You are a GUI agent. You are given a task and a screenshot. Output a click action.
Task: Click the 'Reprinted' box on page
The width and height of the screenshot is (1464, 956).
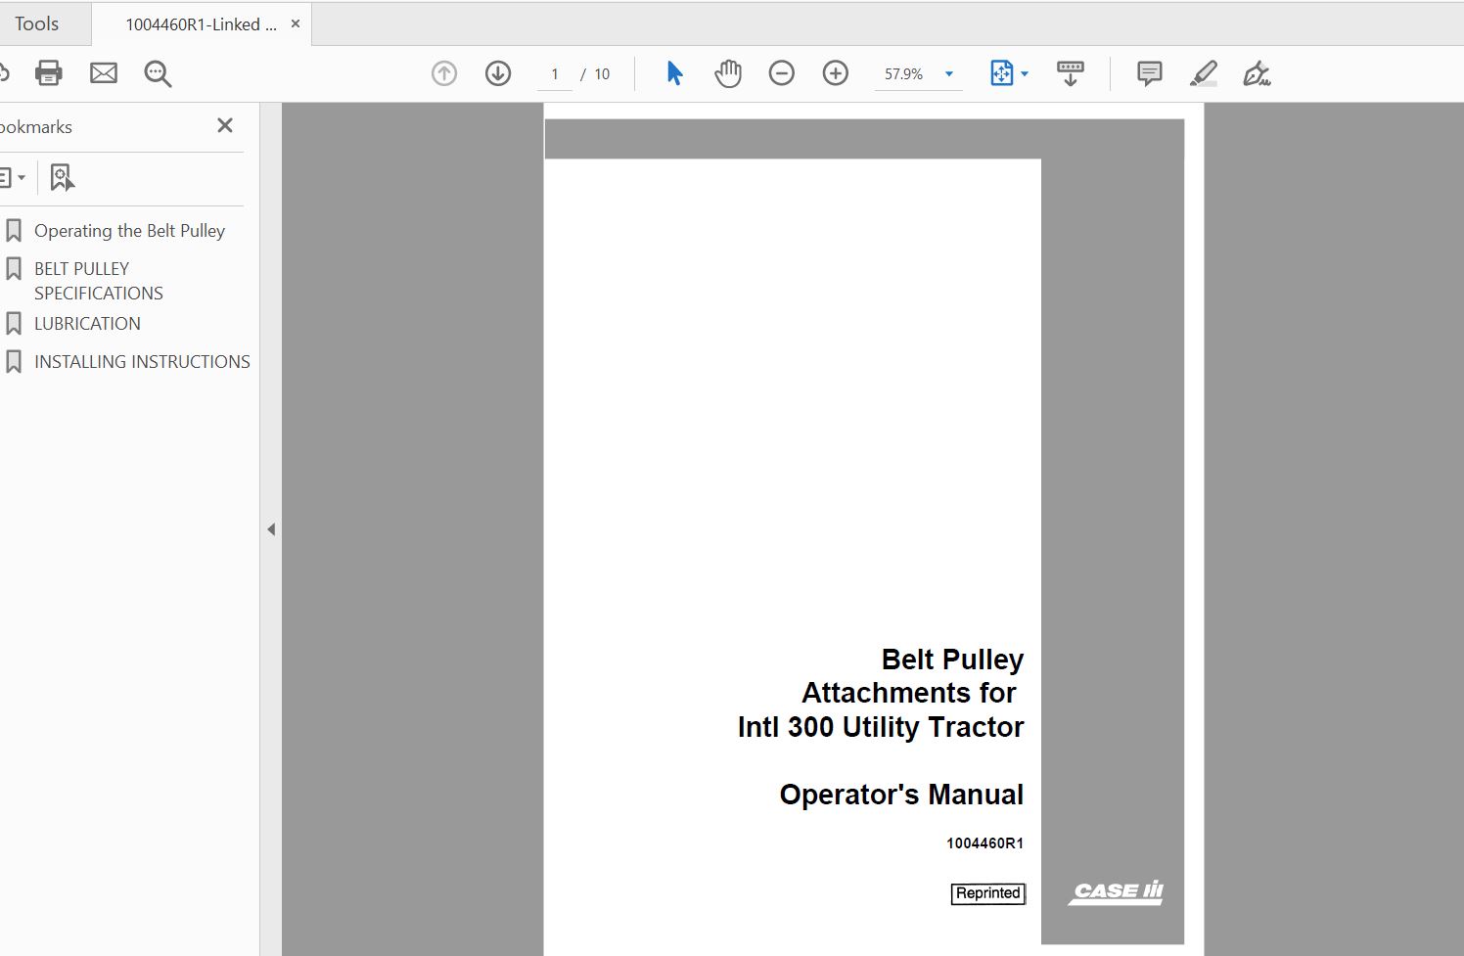tap(988, 893)
